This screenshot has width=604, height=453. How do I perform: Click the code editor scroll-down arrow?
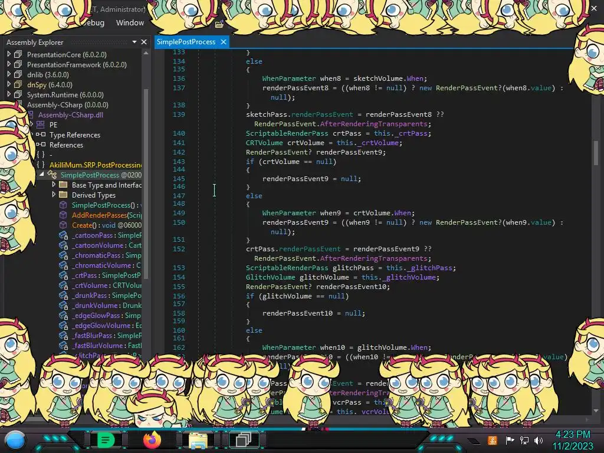(596, 411)
